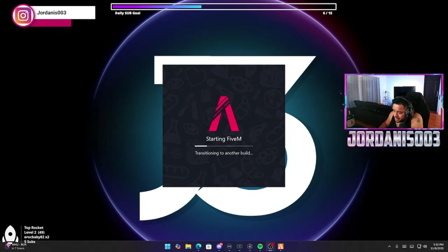The width and height of the screenshot is (448, 252).
Task: Open the touch keyboard tray icon
Action: [404, 246]
